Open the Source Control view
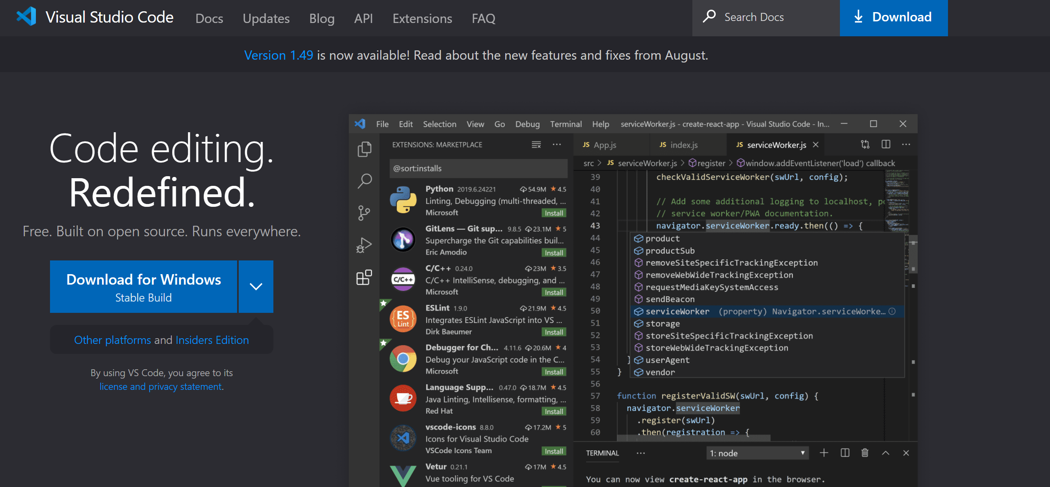 [x=364, y=212]
